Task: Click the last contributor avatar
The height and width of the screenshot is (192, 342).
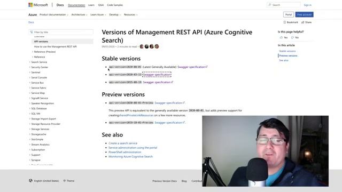Action: 157,46
